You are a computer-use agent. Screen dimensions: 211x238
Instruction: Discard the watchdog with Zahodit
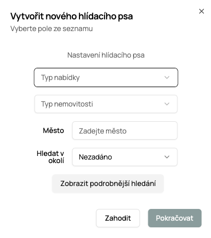118,218
